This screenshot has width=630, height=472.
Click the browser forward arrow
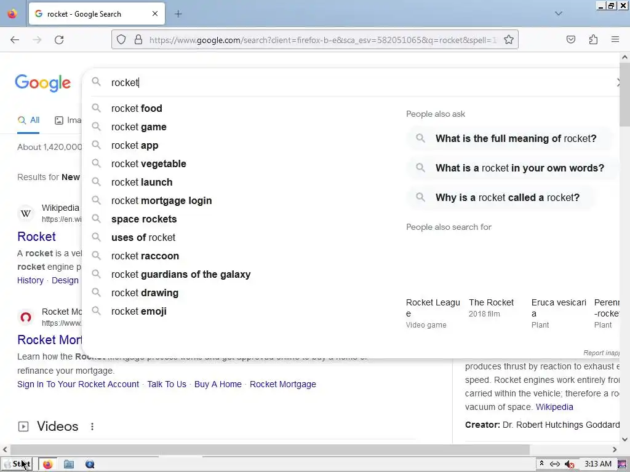[x=37, y=40]
